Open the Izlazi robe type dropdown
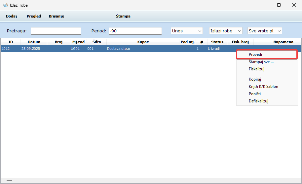This screenshot has width=302, height=184. (x=226, y=31)
